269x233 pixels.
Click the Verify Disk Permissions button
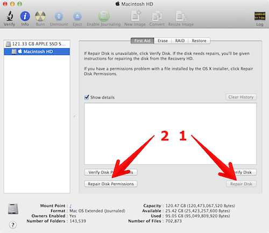[111, 172]
